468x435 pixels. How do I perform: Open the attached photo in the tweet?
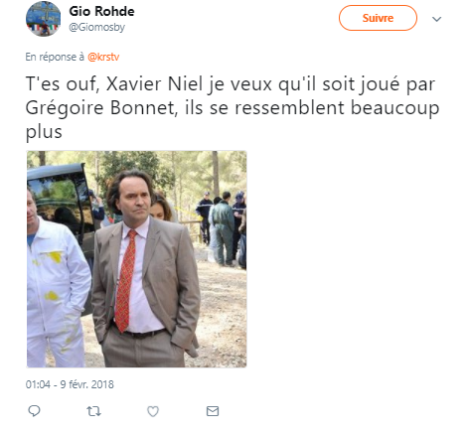[x=136, y=259]
